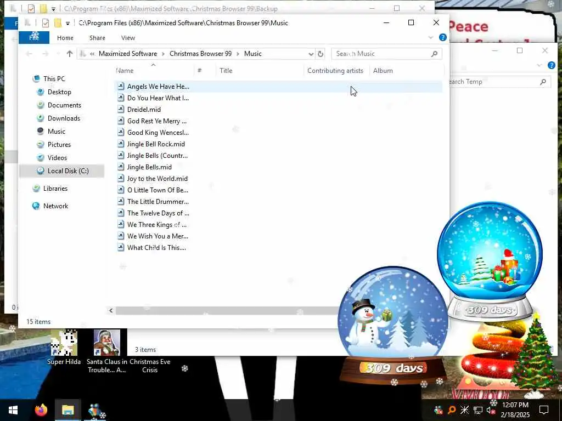Click the New Folder quick access icon
The image size is (562, 421).
58,23
